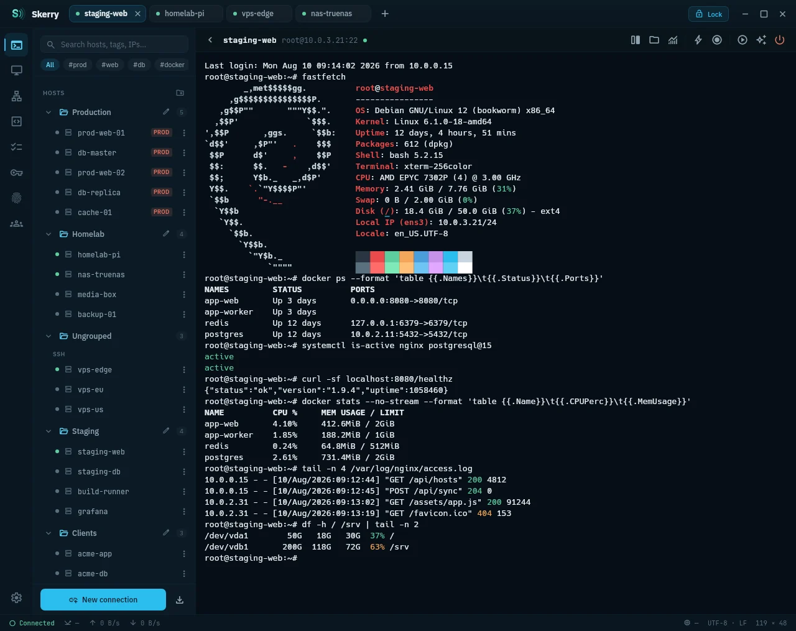Image resolution: width=796 pixels, height=631 pixels.
Task: Select the All filter chip
Action: 50,65
